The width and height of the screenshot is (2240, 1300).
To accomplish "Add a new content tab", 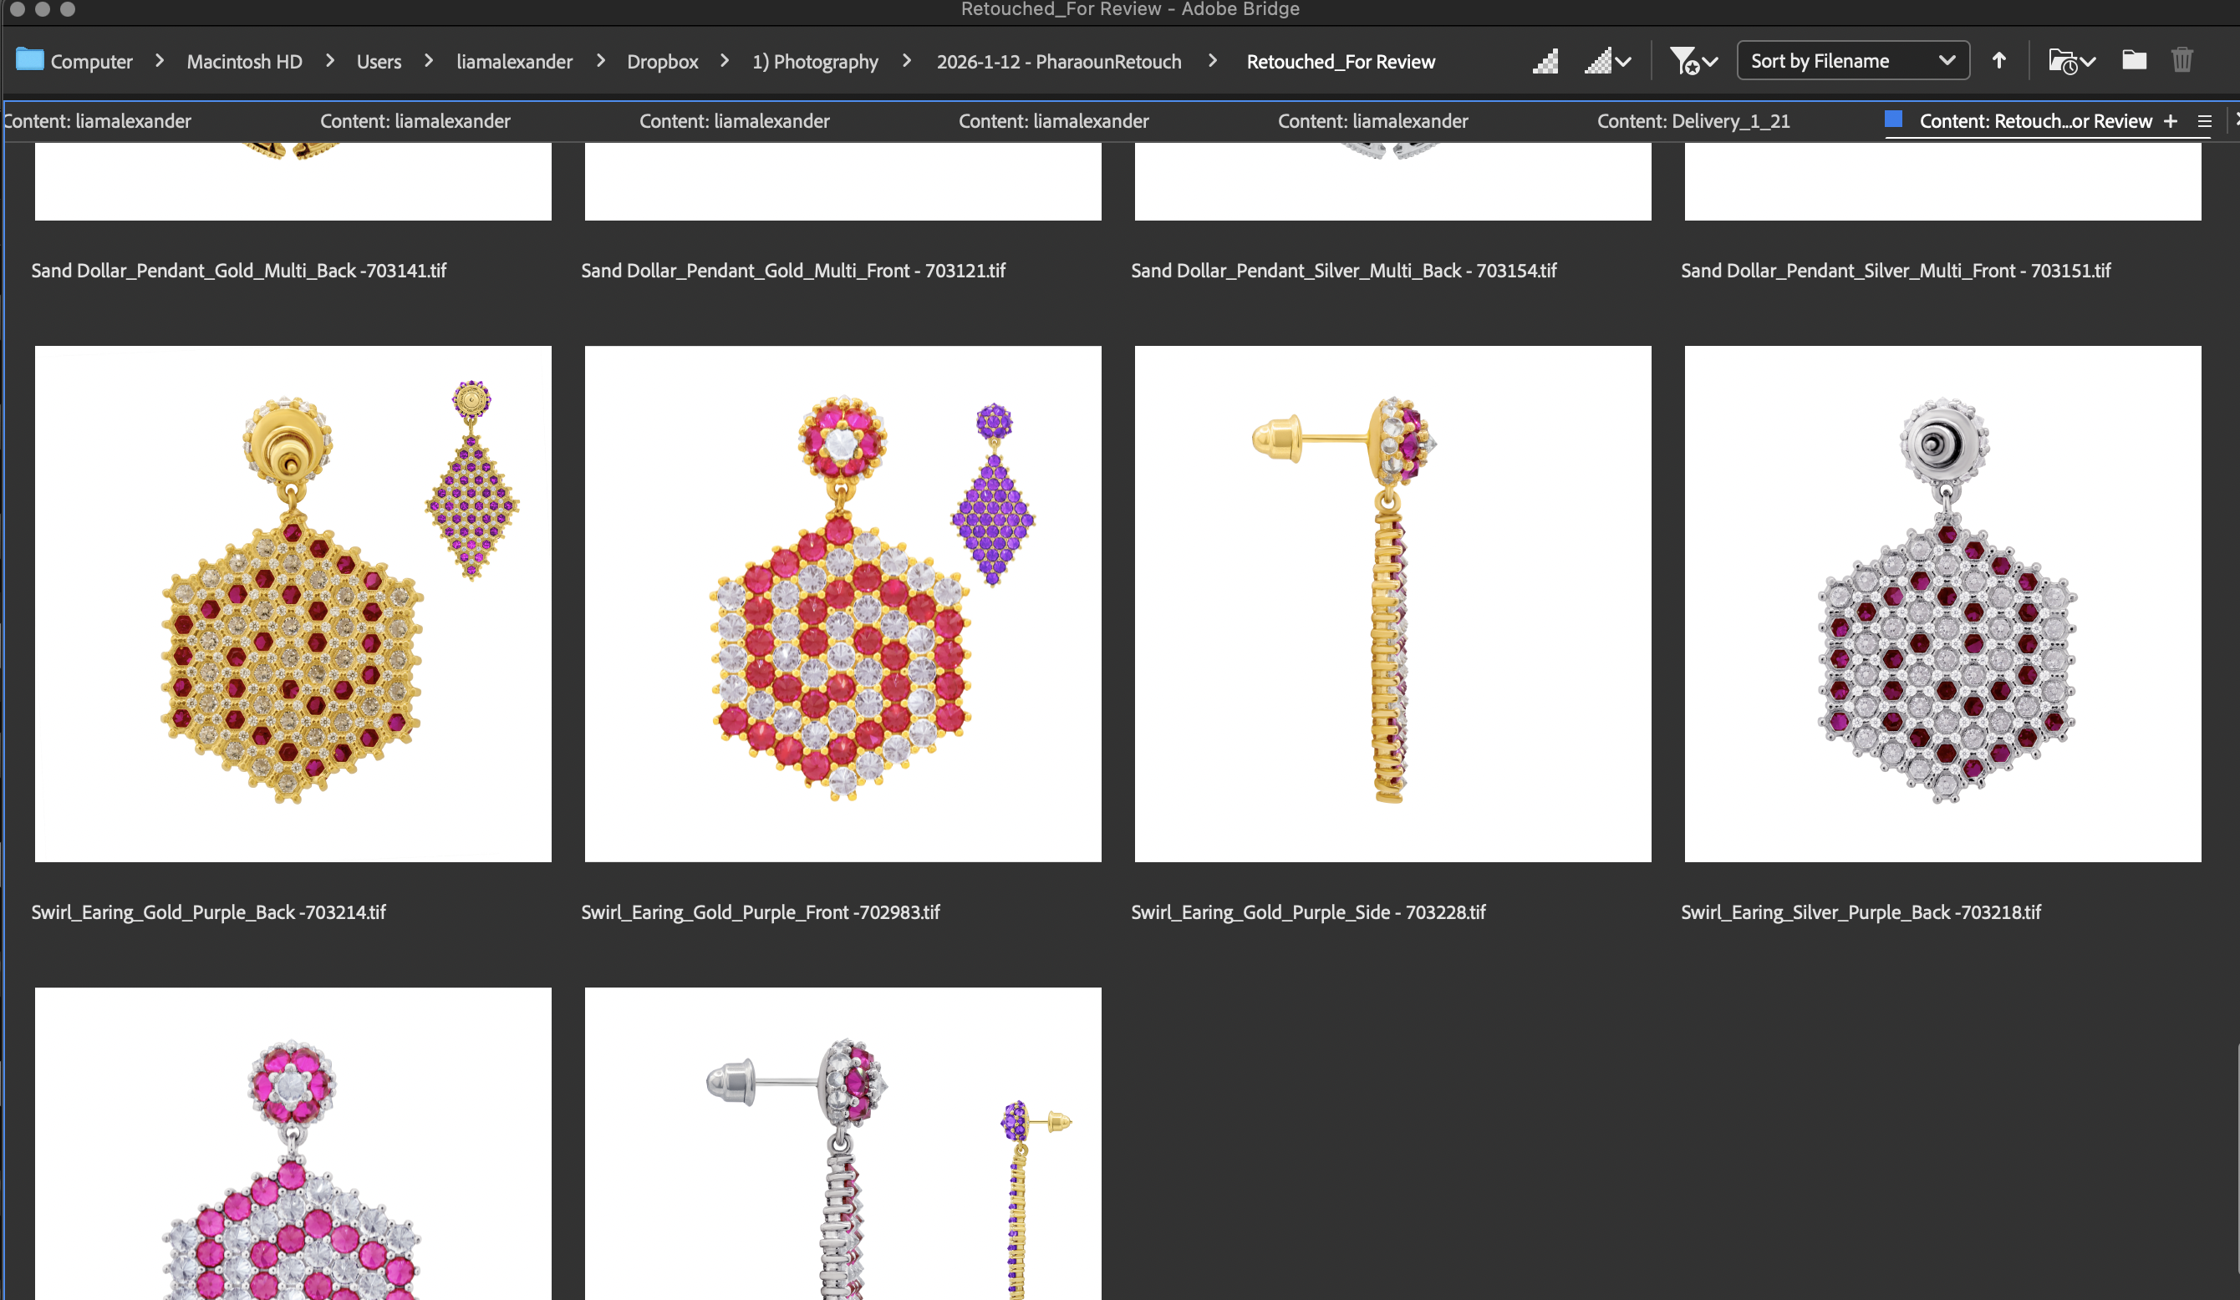I will coord(2170,122).
